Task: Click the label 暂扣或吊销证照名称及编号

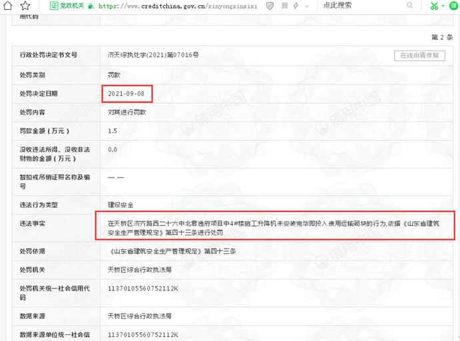Action: (55, 181)
